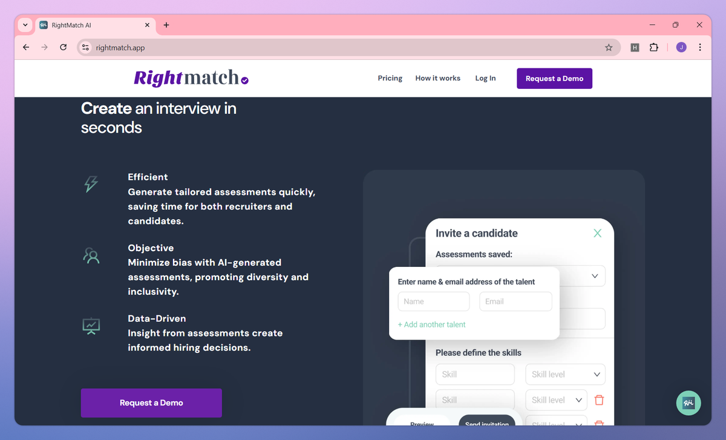Click the browser back arrow
Image resolution: width=726 pixels, height=440 pixels.
tap(25, 47)
